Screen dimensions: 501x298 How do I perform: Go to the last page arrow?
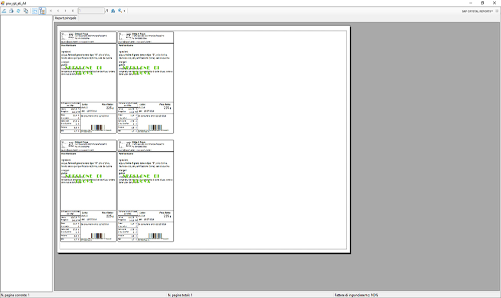[x=73, y=11]
